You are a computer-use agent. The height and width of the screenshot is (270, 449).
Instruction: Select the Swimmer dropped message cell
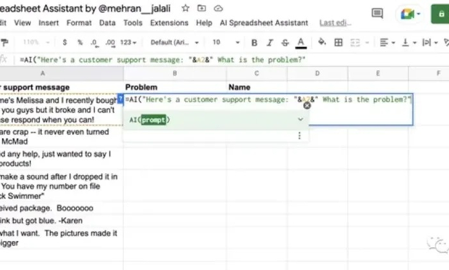(x=61, y=186)
